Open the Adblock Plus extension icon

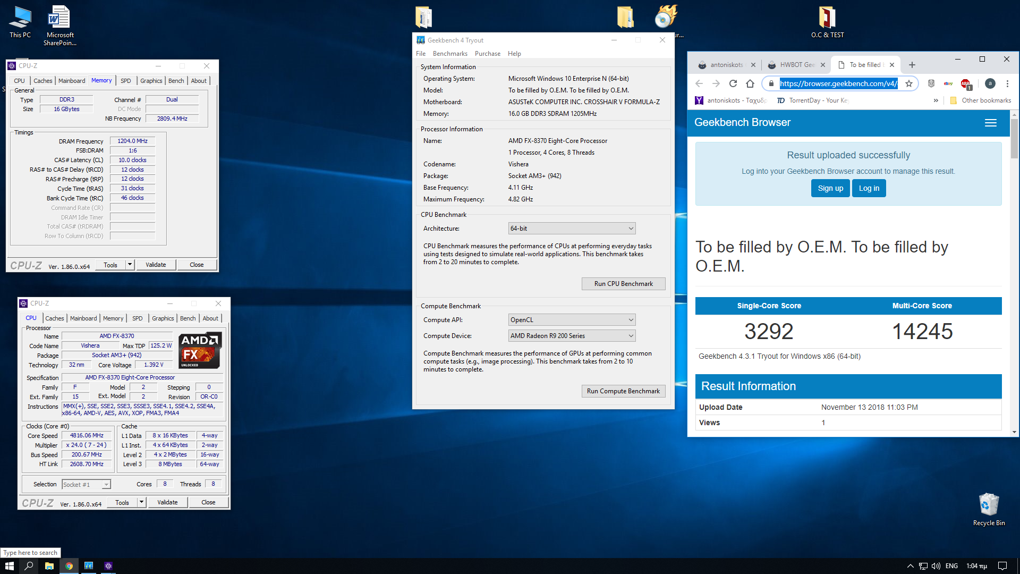click(966, 83)
